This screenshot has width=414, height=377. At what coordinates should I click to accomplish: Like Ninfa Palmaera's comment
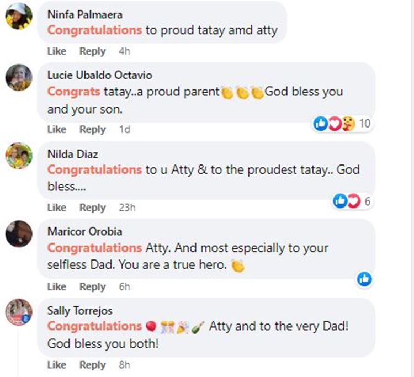pos(56,51)
